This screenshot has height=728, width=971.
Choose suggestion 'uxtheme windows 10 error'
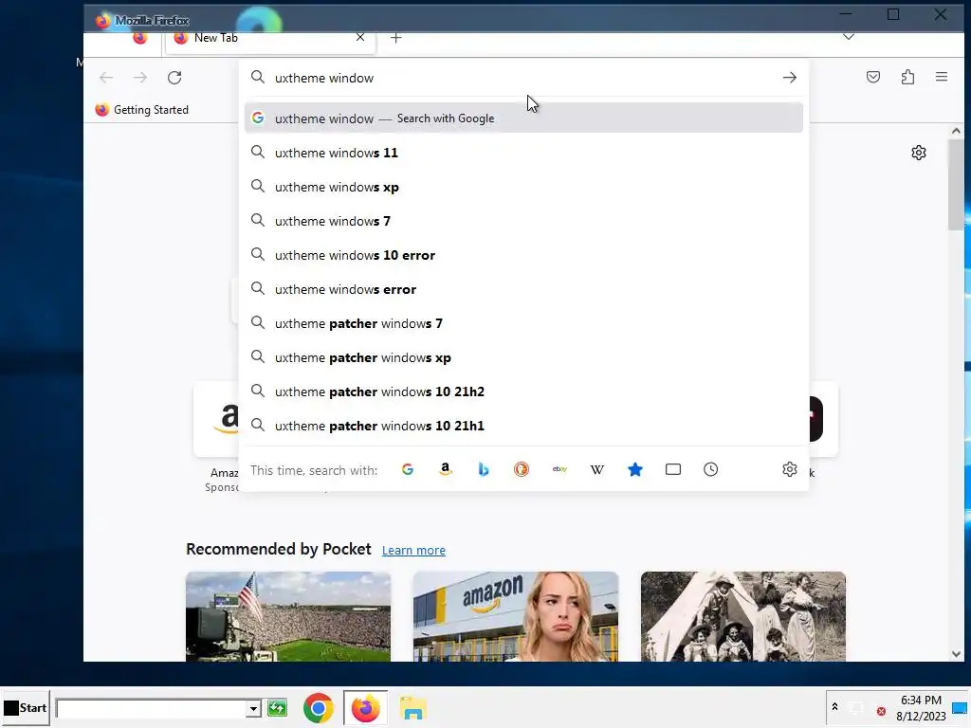[523, 254]
